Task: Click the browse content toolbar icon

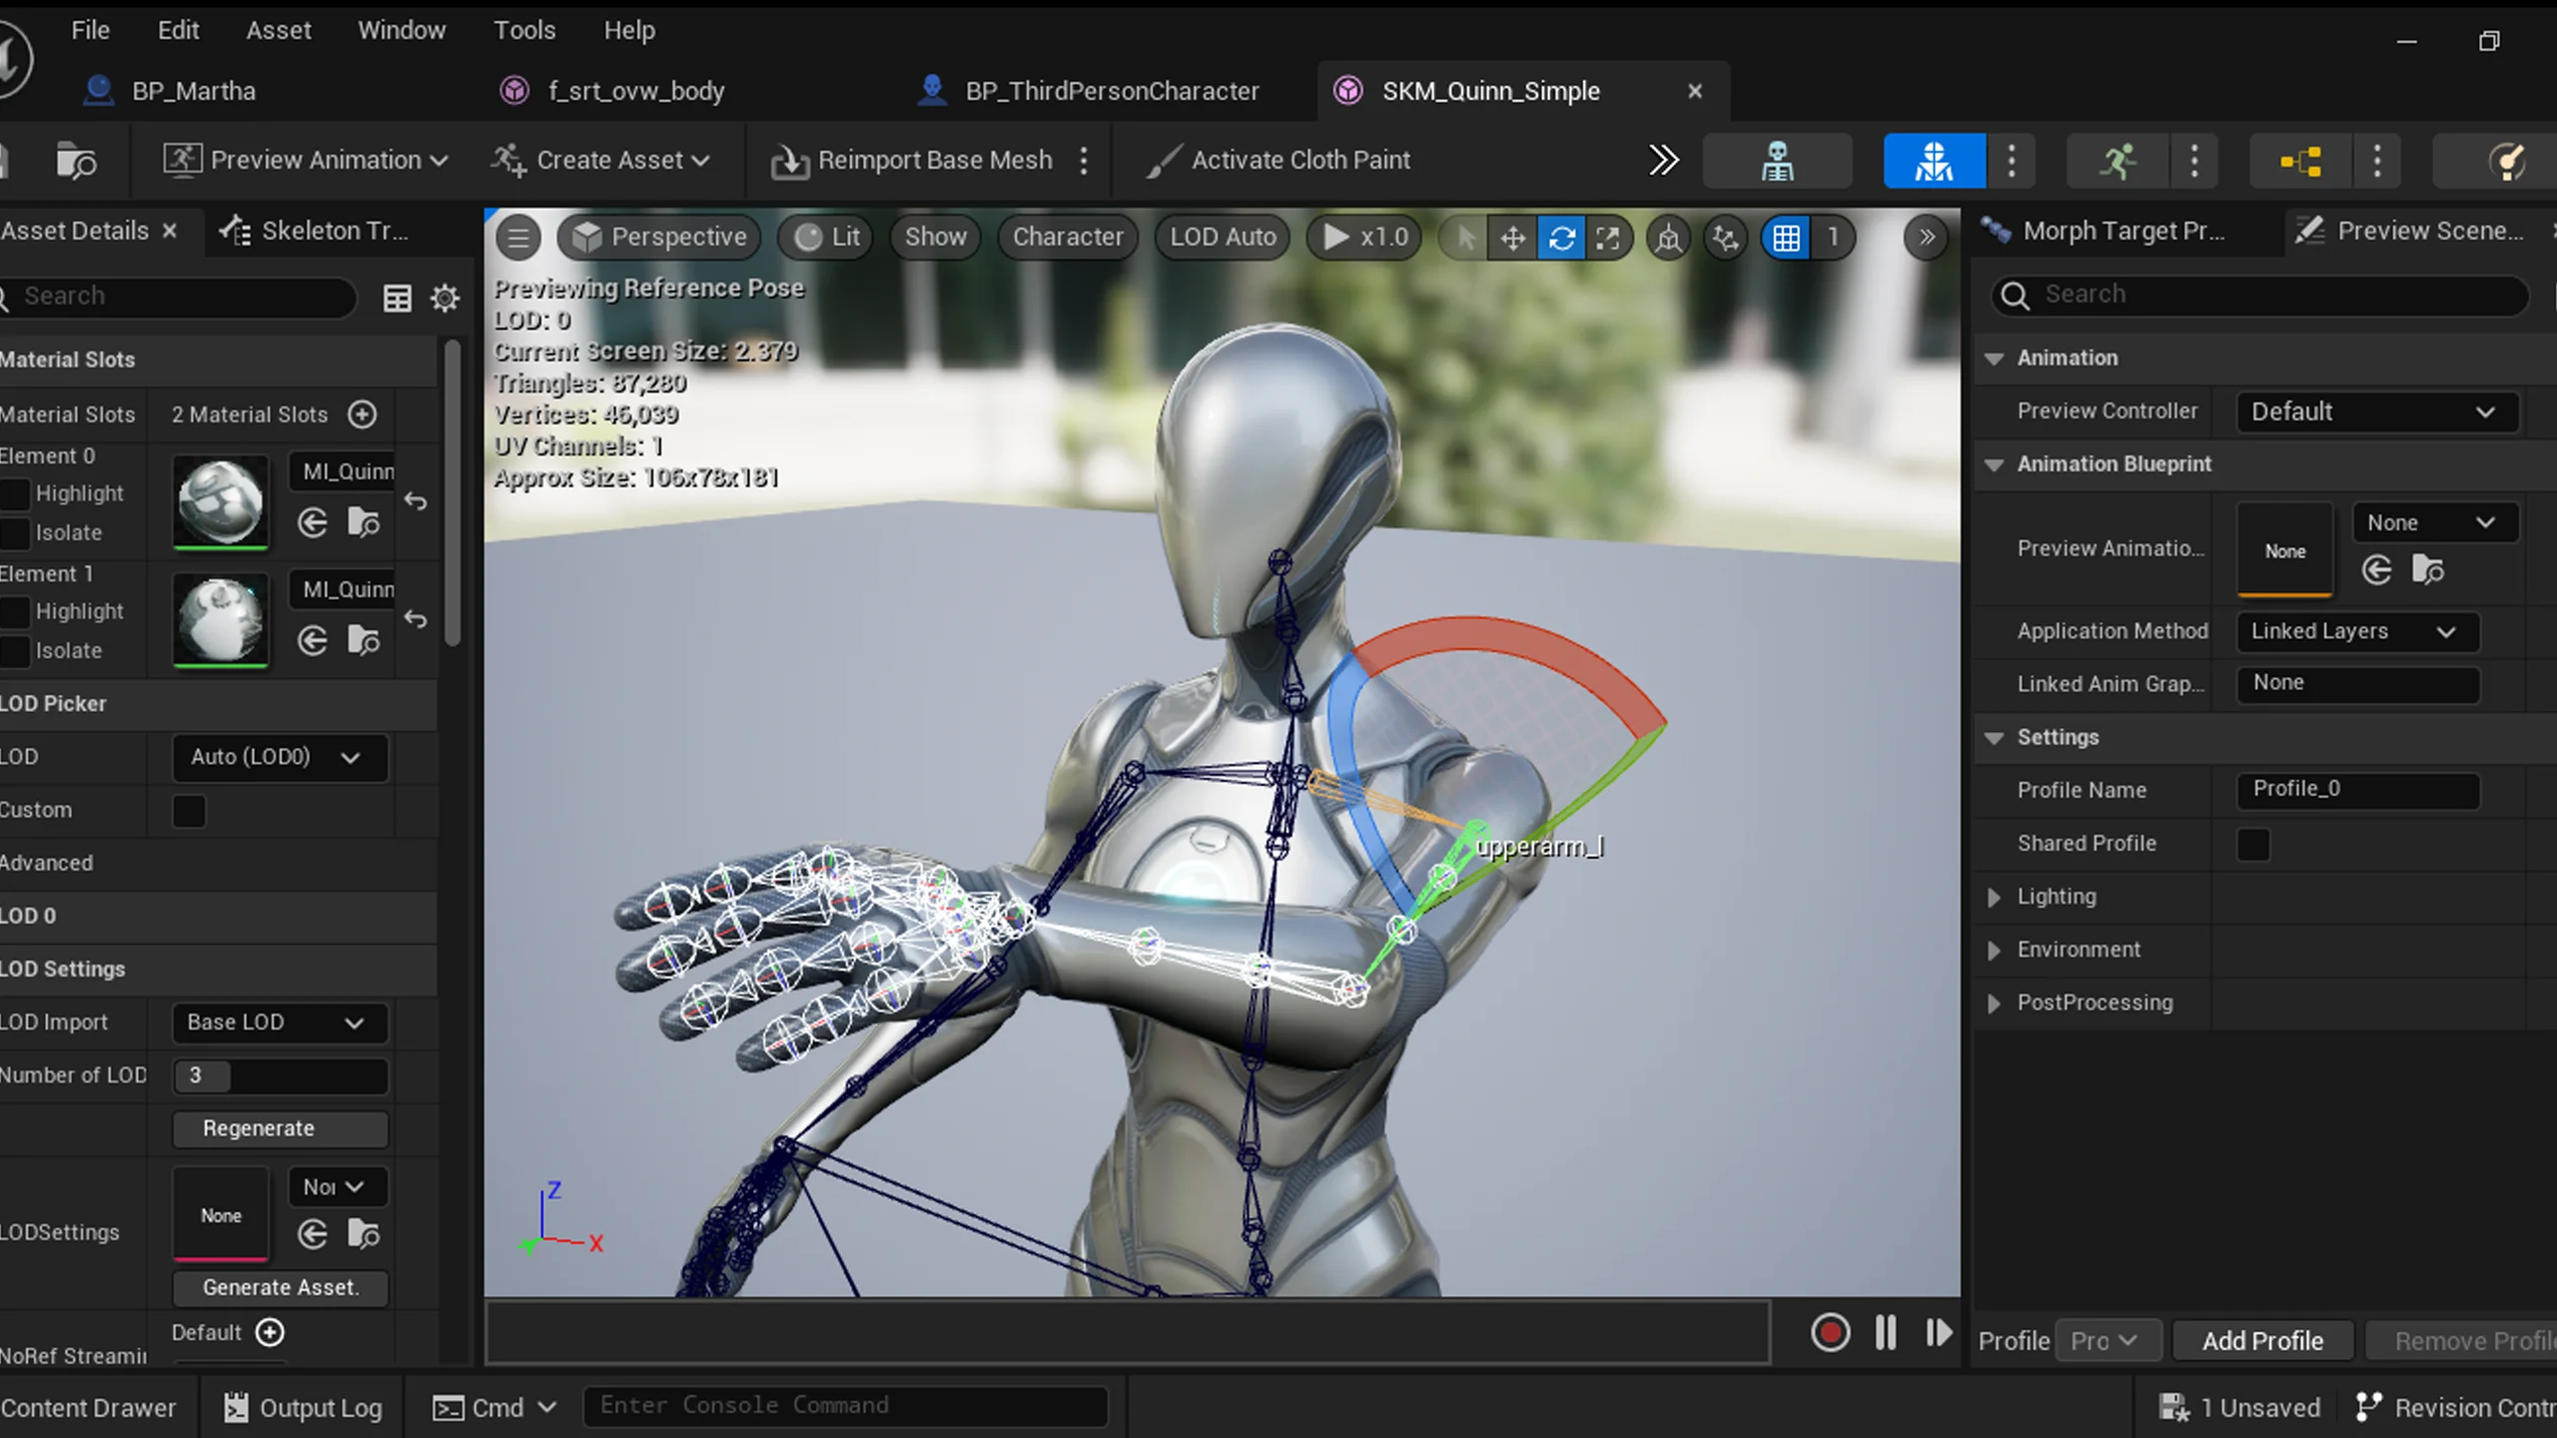Action: pos(76,161)
